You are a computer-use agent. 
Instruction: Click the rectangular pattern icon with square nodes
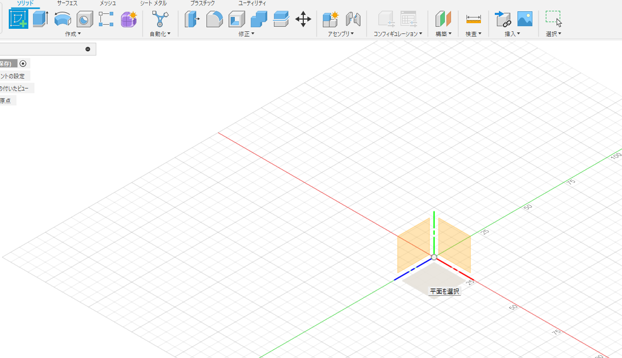(x=106, y=20)
